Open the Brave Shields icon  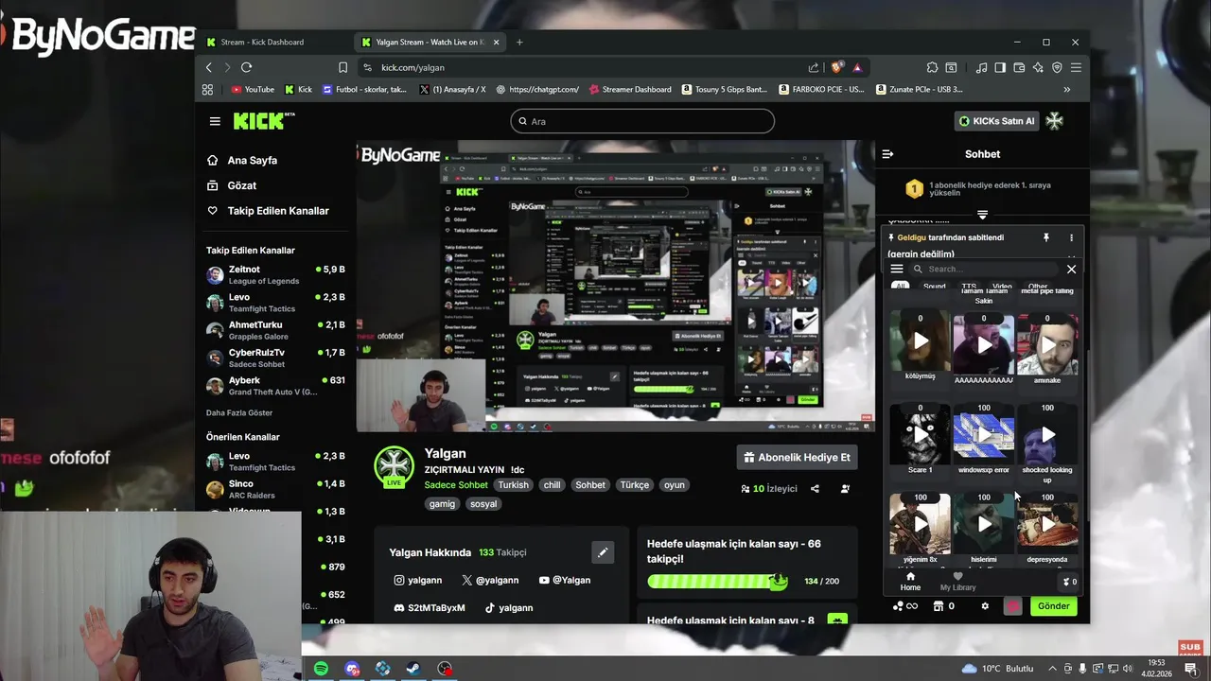[836, 67]
